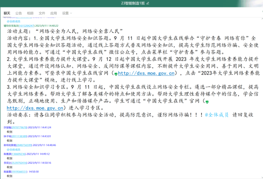This screenshot has height=179, width=263.
Task: Open the 应用 tab
Action: (54, 13)
